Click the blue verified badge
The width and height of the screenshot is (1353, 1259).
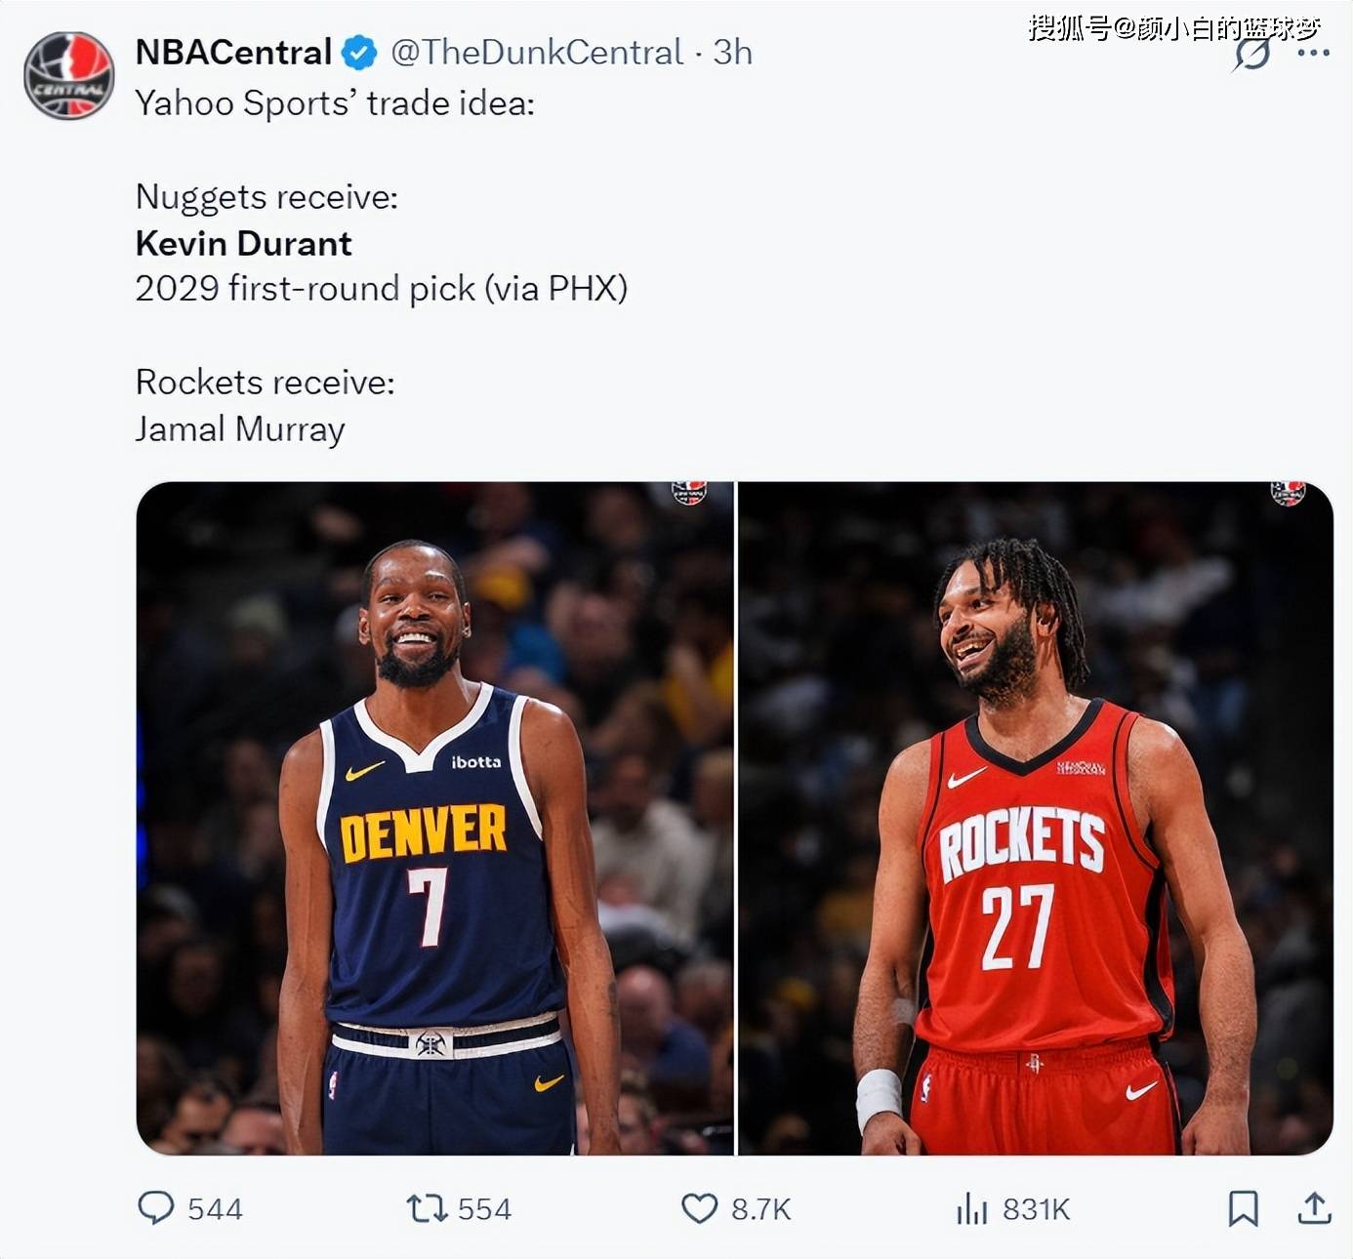[359, 53]
